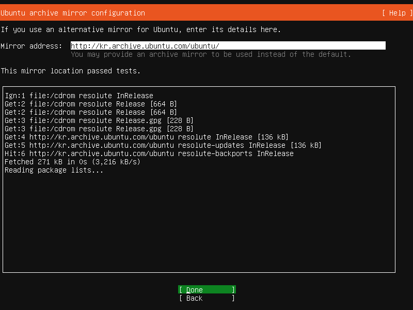Click the 'Hit:6' resolute-backports log line
Screen dimensions: 413x310
click(x=149, y=153)
